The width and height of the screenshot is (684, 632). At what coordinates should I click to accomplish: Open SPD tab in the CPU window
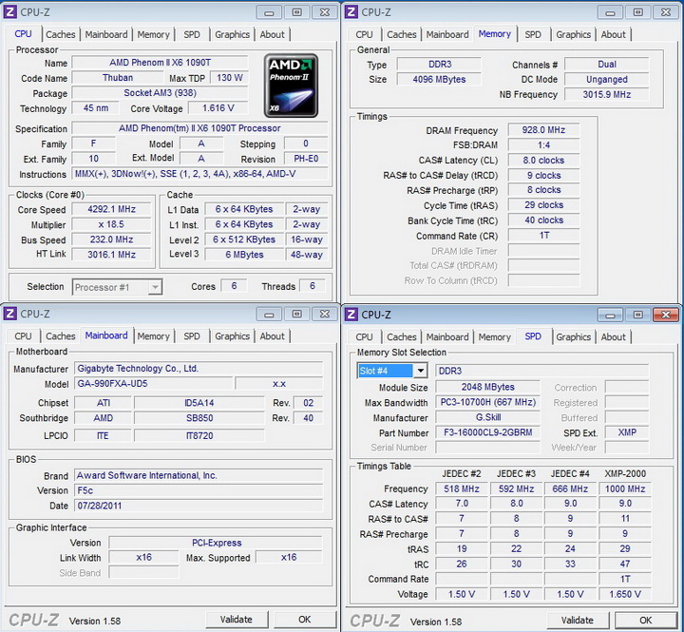pyautogui.click(x=192, y=34)
